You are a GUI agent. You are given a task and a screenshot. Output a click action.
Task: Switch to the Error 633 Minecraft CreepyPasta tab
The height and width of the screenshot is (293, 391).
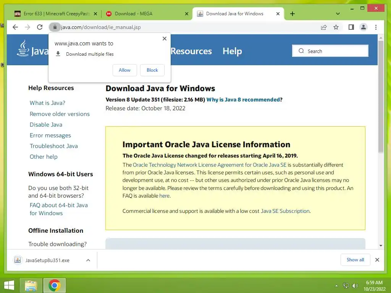pyautogui.click(x=56, y=14)
